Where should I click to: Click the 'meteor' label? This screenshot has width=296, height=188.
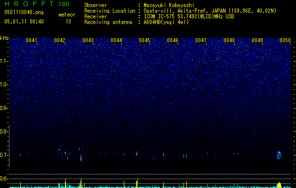[x=67, y=15]
